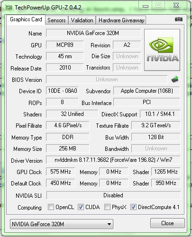Viewport: 192px width, 237px height.
Task: Click the ROPs value 8
Action: pyautogui.click(x=62, y=102)
